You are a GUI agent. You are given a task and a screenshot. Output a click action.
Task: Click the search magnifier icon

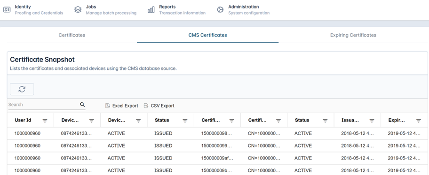tap(82, 105)
